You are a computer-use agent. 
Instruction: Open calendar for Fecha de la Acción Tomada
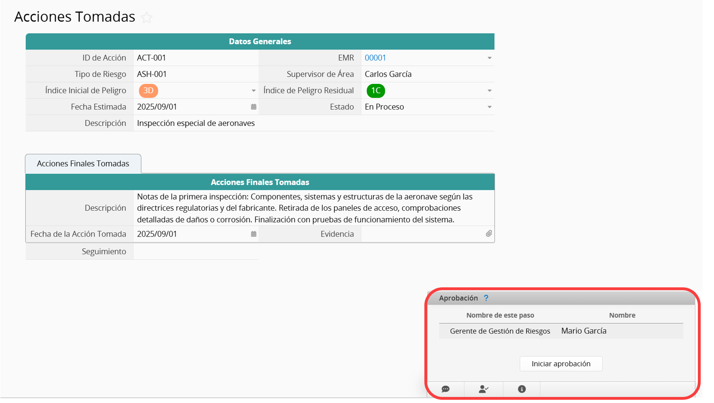[x=253, y=234]
